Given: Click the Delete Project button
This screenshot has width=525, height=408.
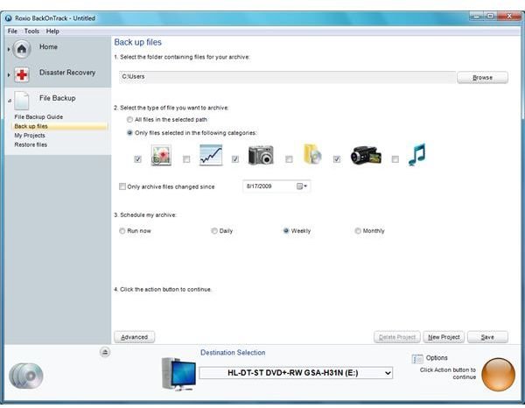Looking at the screenshot, I should click(397, 337).
